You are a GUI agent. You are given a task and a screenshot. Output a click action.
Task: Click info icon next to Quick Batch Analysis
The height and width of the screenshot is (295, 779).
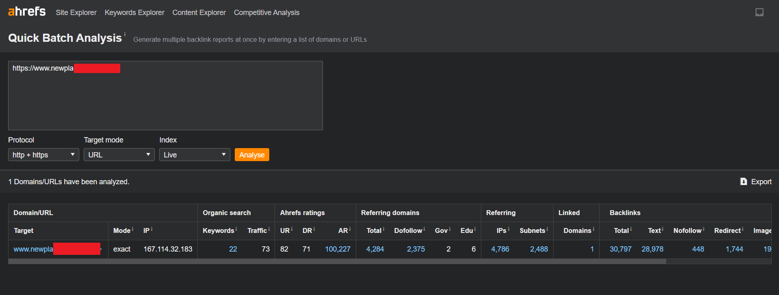click(x=125, y=34)
